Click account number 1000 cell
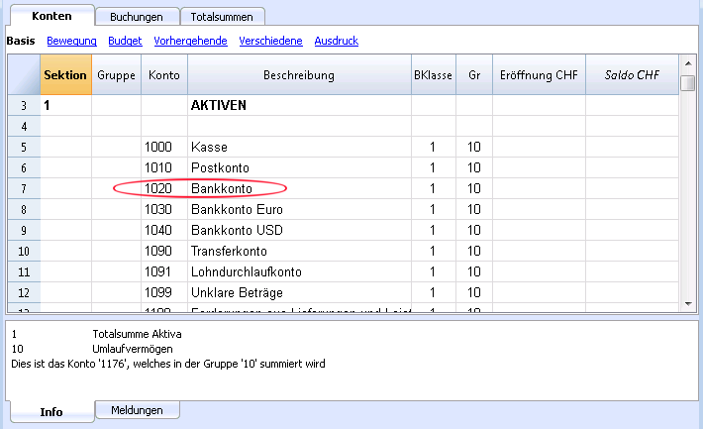 pos(164,147)
